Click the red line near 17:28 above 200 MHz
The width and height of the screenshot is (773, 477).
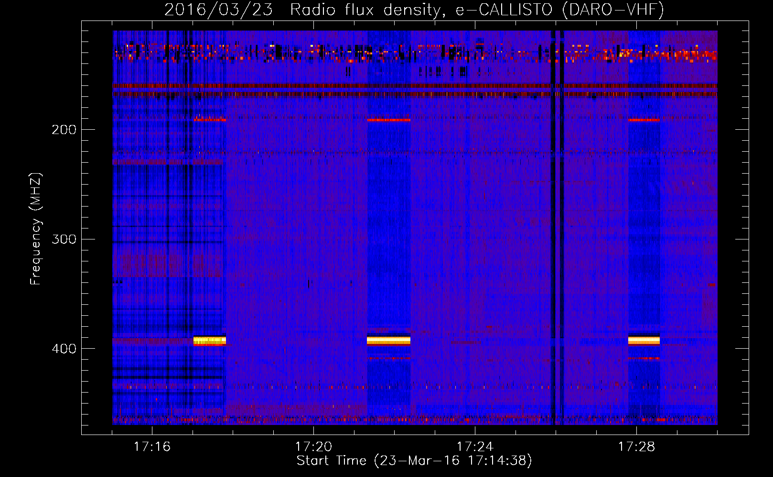[644, 120]
